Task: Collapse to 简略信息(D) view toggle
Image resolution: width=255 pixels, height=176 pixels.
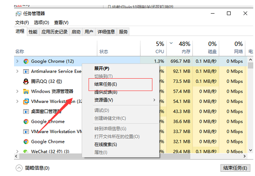Action: (x=19, y=168)
